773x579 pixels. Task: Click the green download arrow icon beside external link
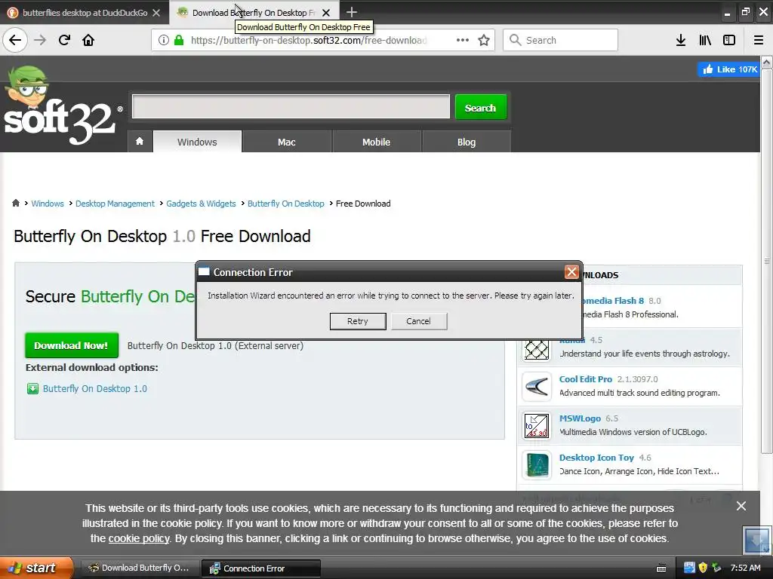click(x=32, y=389)
